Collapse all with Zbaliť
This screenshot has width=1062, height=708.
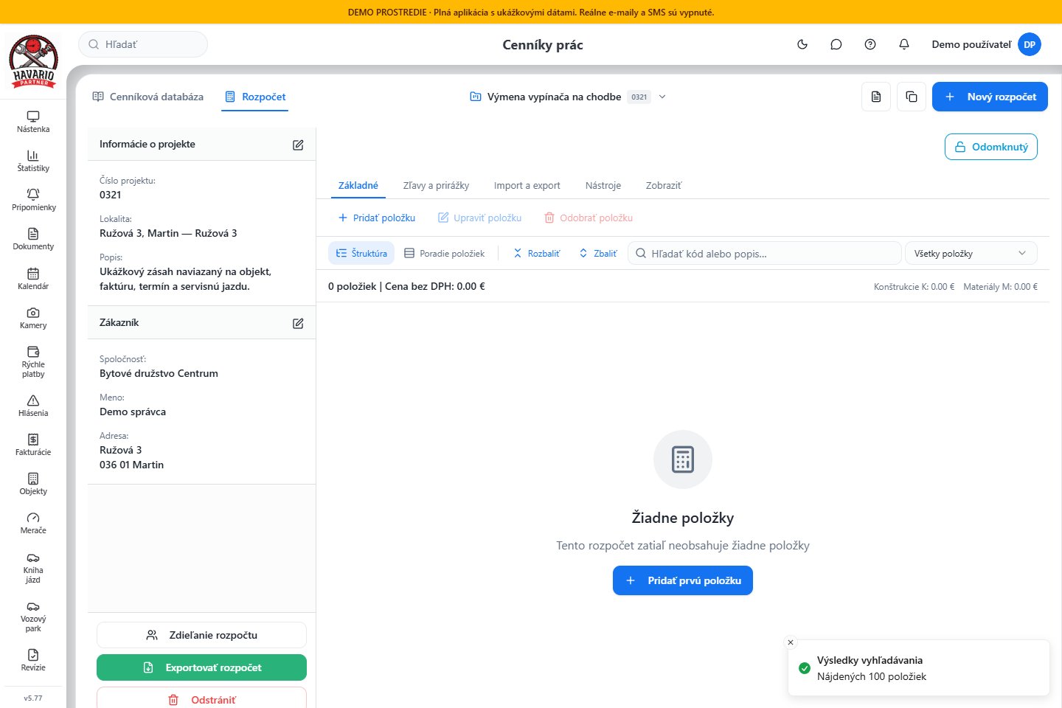point(598,253)
